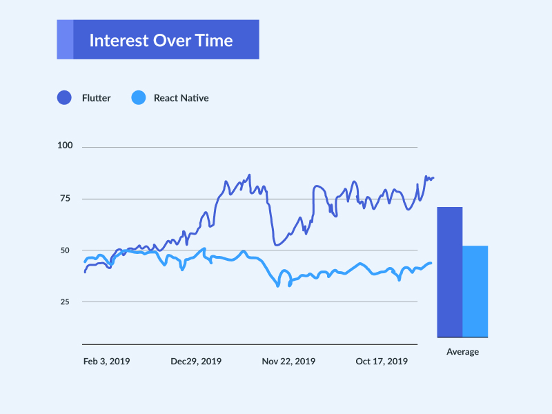Select the Flutter legend label

tap(96, 98)
